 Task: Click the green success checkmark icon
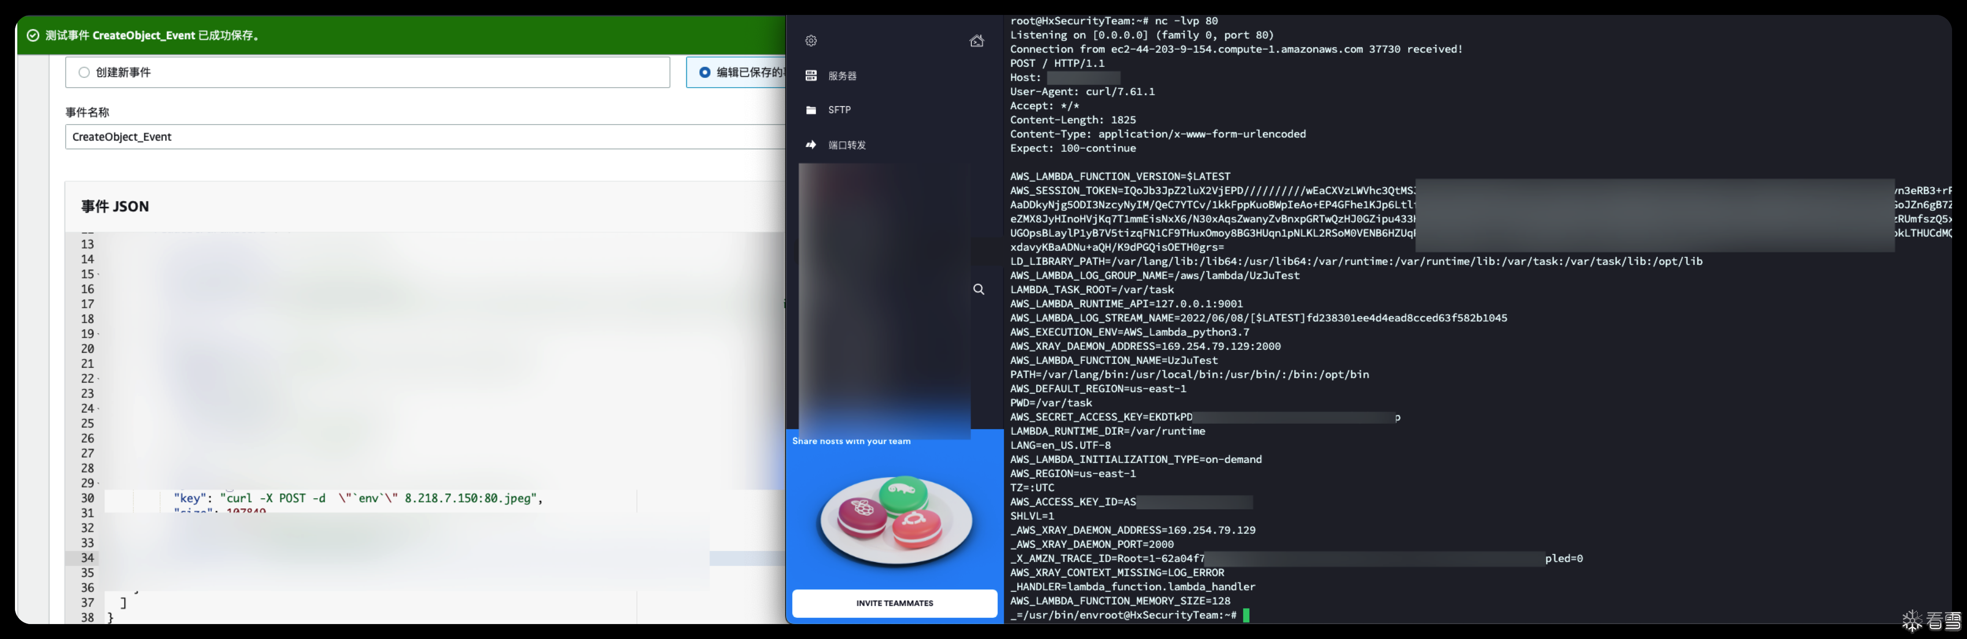33,35
